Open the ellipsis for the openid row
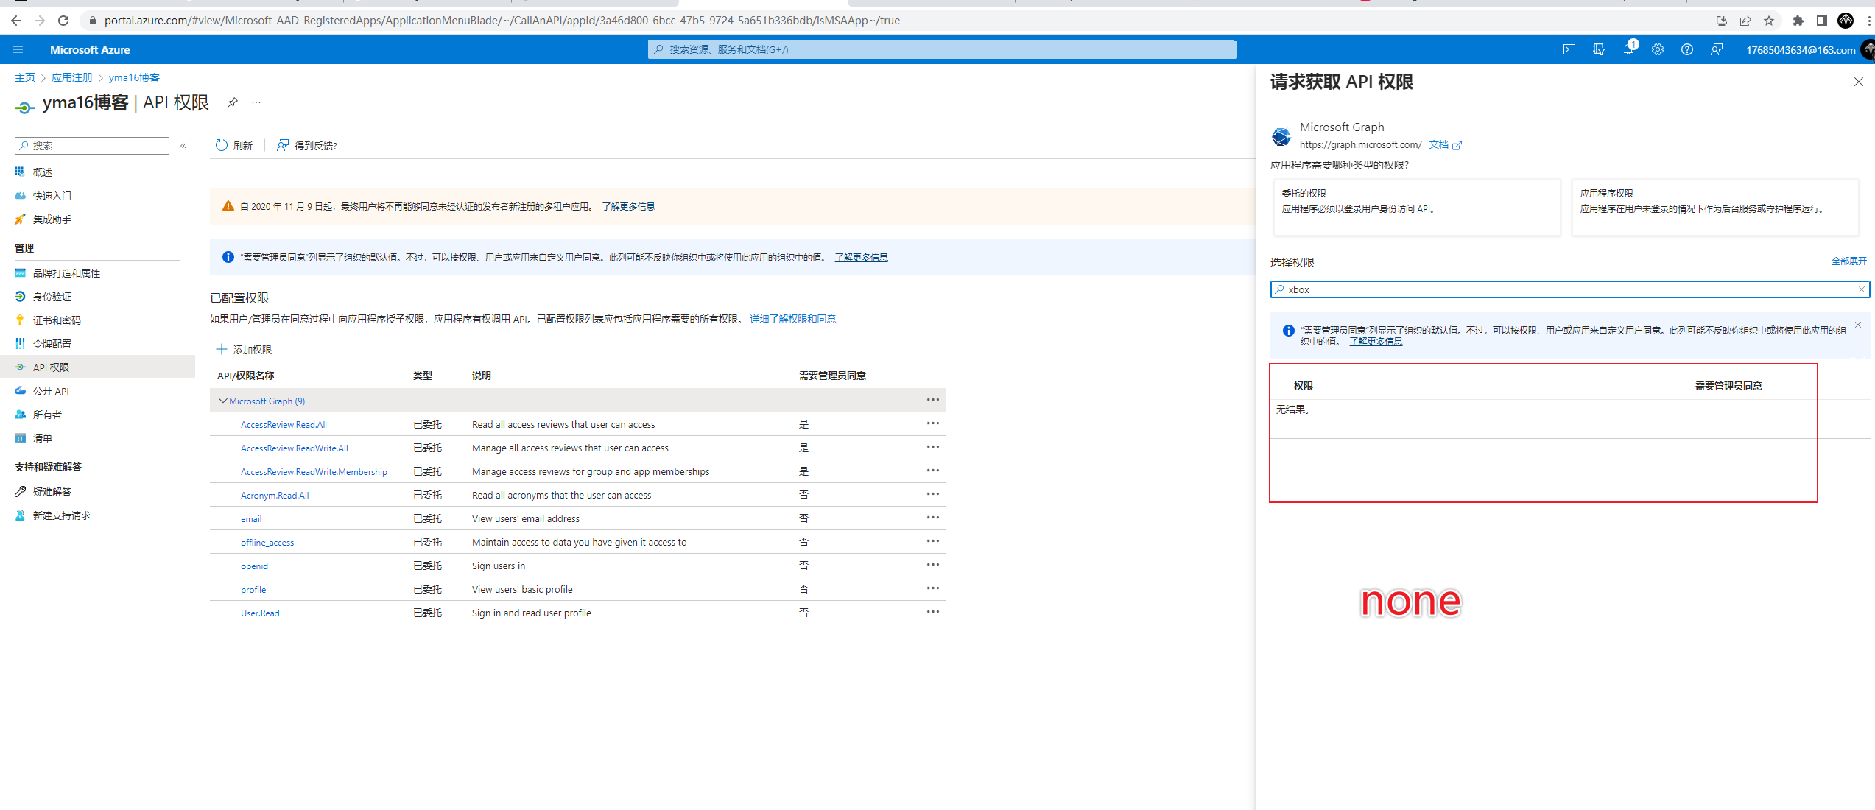The image size is (1875, 810). [x=933, y=565]
